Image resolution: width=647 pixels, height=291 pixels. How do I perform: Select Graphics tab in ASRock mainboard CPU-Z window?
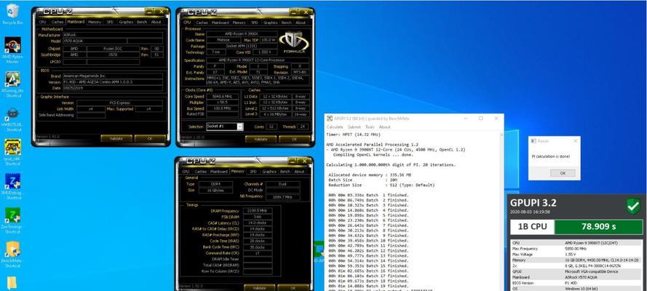(x=126, y=22)
